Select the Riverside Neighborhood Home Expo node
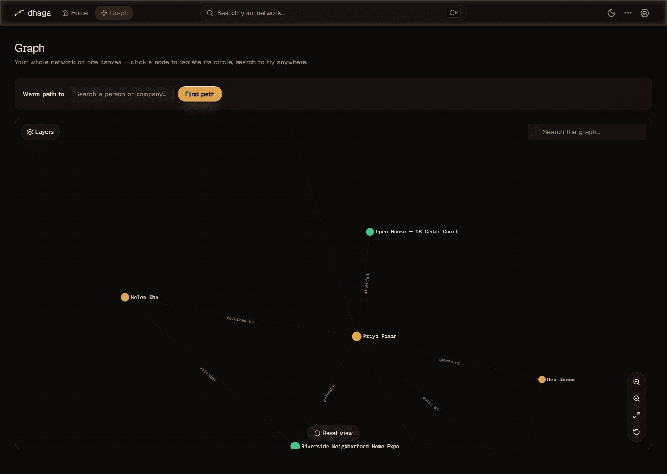The height and width of the screenshot is (474, 667). (295, 446)
